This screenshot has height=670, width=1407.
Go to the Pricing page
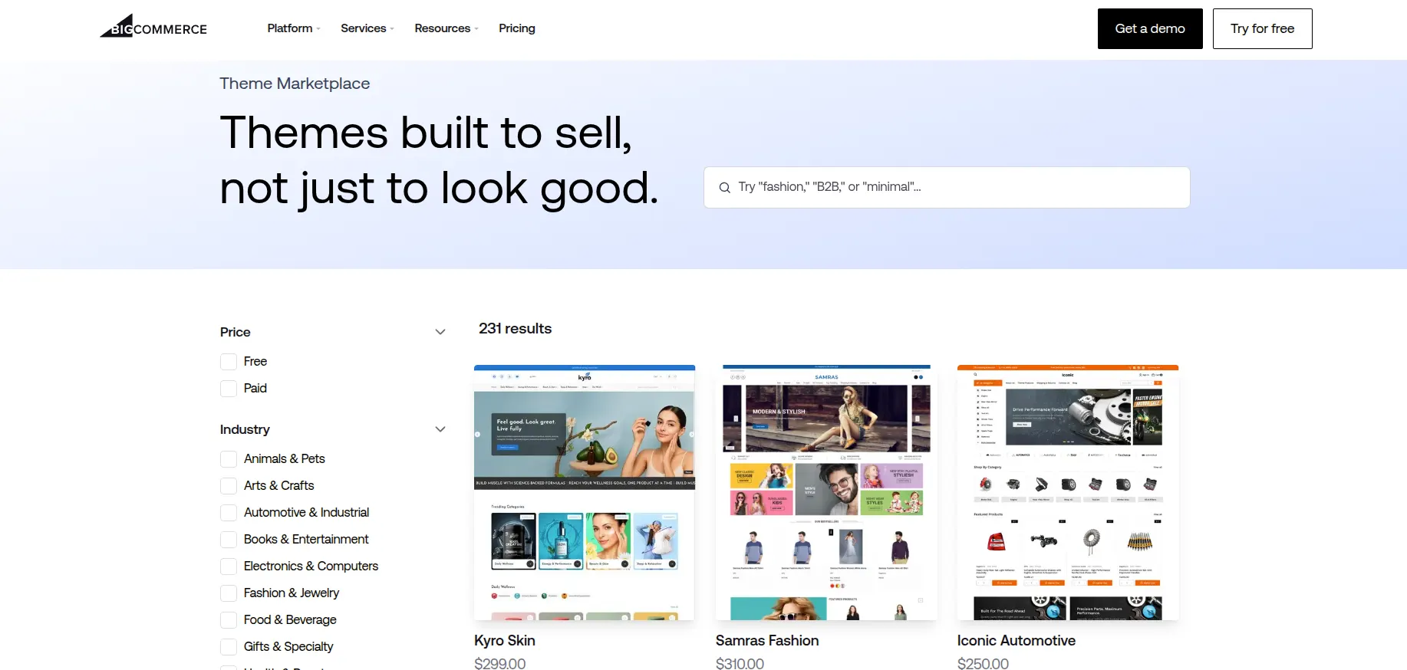click(517, 28)
